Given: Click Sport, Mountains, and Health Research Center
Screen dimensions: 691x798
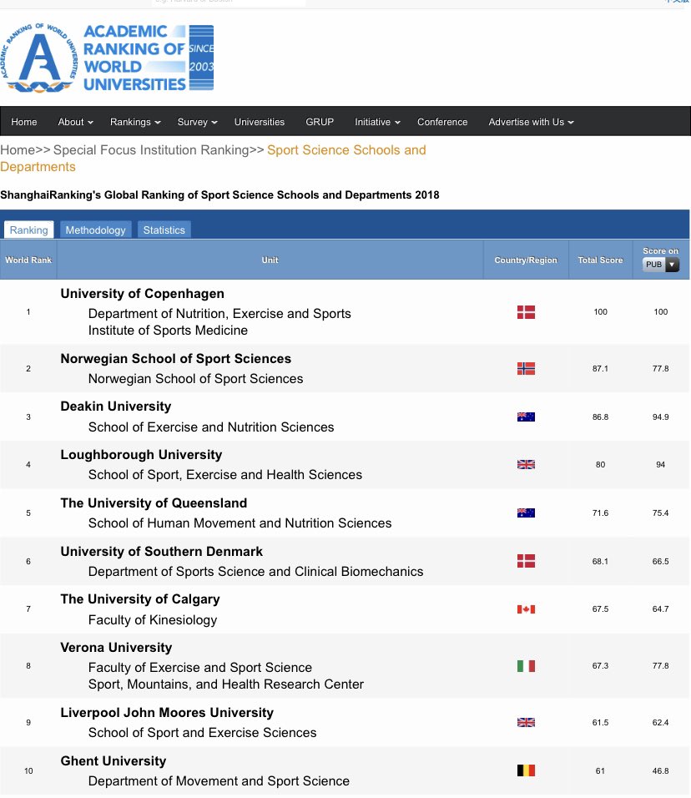Looking at the screenshot, I should 226,684.
